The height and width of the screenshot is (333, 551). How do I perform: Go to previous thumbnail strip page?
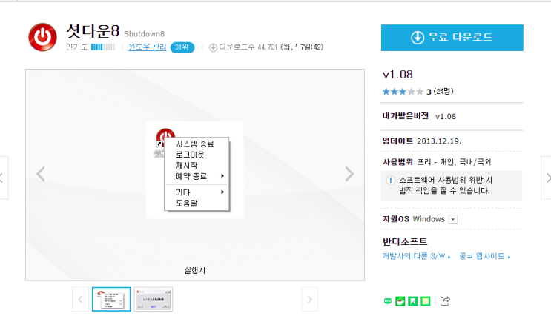81,300
